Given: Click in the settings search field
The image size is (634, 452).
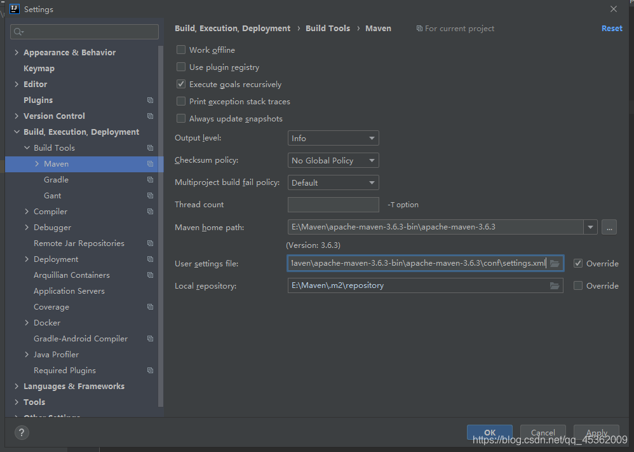Looking at the screenshot, I should [84, 32].
